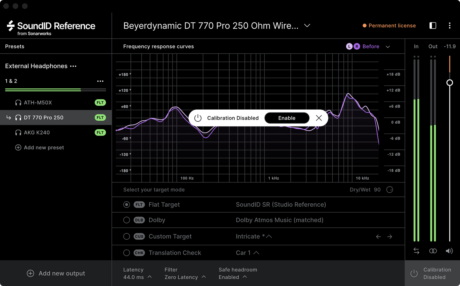The width and height of the screenshot is (460, 286).
Task: Click the Add new output label
Action: point(62,273)
